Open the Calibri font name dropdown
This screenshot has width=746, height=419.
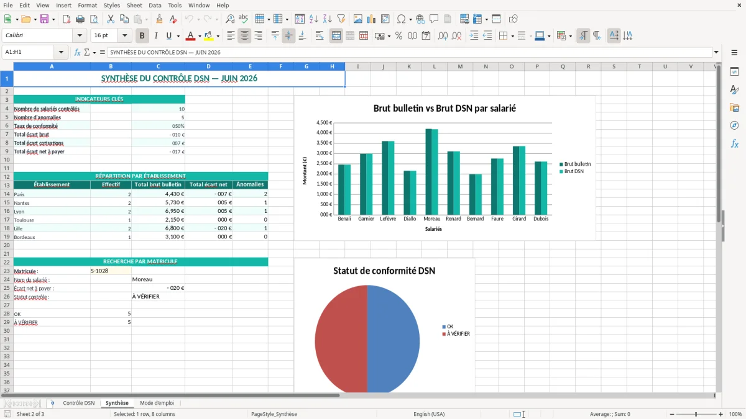click(x=80, y=36)
